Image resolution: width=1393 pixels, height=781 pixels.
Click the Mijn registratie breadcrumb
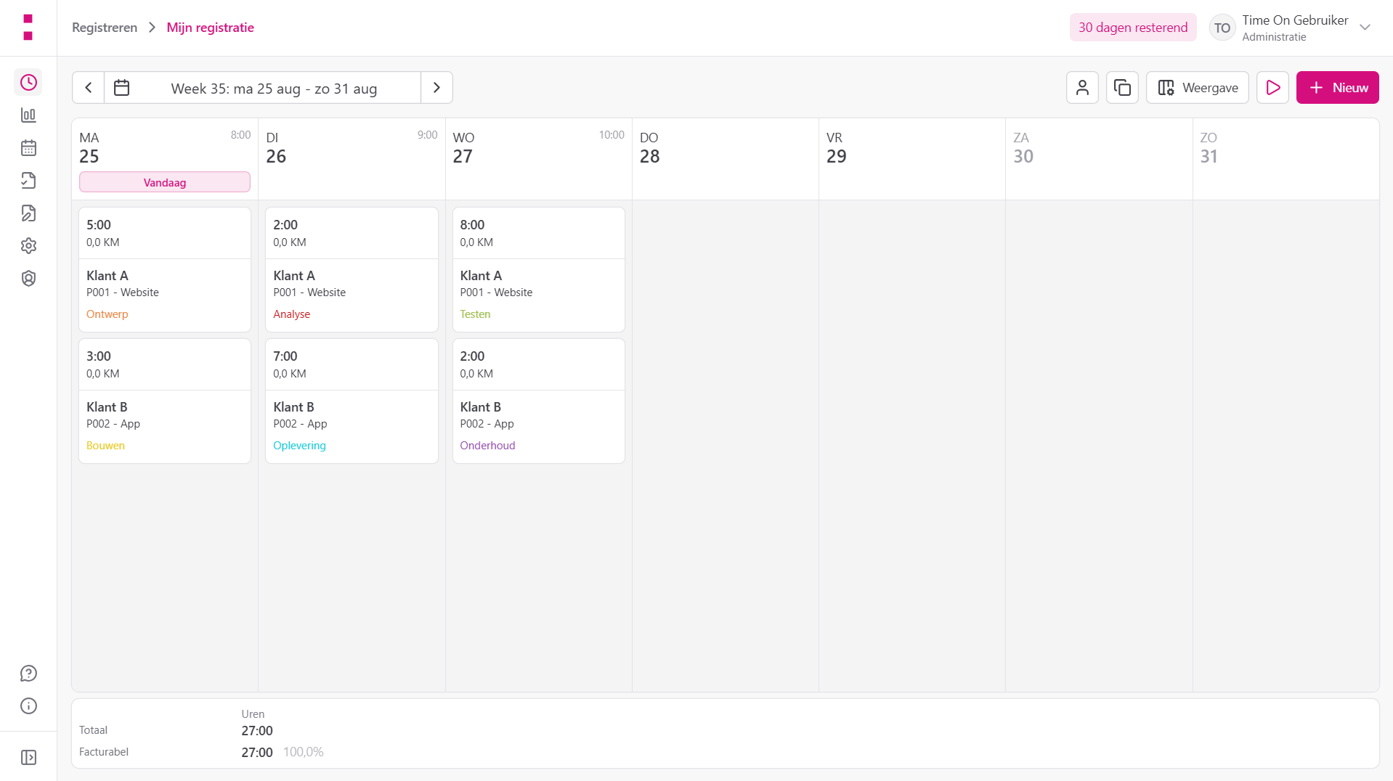pos(210,28)
